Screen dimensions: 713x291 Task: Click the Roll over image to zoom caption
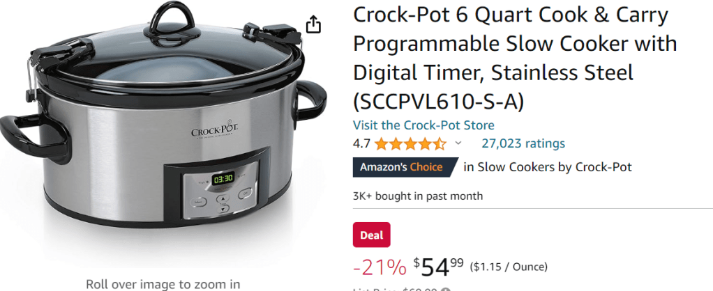point(163,284)
